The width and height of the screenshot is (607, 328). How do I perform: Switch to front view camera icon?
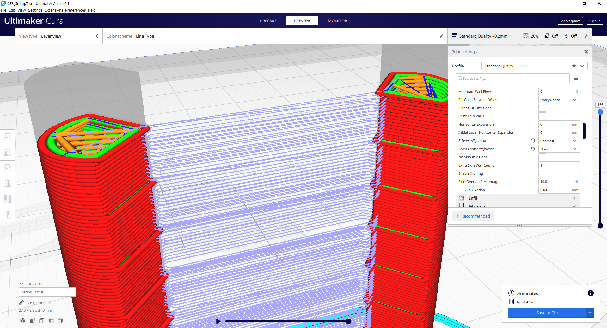point(32,320)
